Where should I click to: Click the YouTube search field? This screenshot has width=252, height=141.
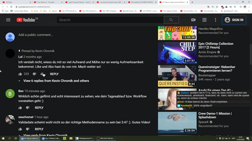[x=110, y=20]
